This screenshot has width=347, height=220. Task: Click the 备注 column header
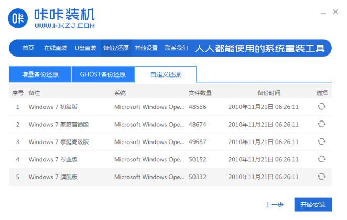(34, 93)
